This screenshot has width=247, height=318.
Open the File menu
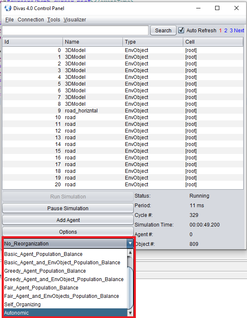pyautogui.click(x=10, y=20)
